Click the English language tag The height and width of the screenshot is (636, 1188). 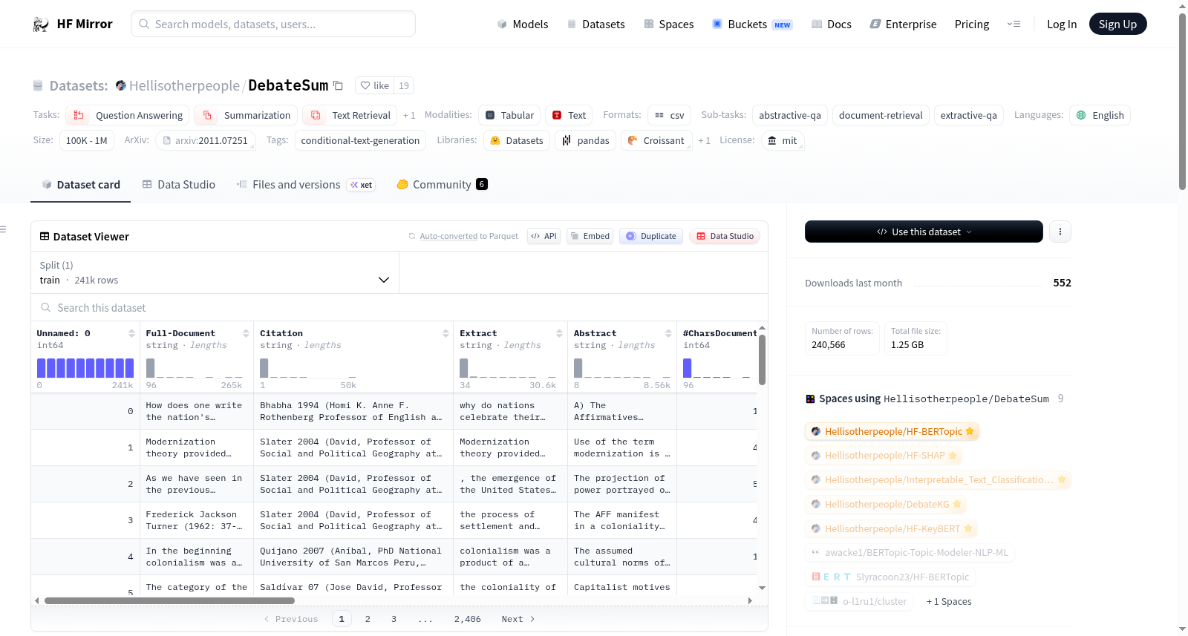[x=1100, y=115]
